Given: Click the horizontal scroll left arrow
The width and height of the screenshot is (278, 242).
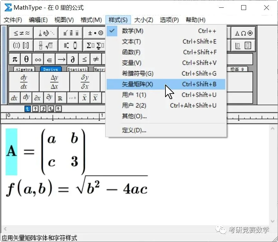Looking at the screenshot, I should coord(5,229).
